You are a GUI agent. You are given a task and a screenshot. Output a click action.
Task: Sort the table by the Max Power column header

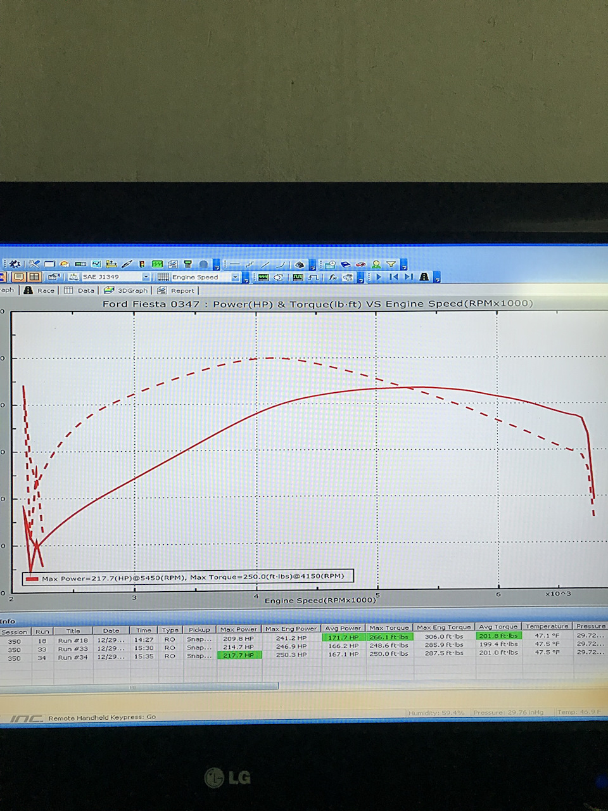(239, 629)
